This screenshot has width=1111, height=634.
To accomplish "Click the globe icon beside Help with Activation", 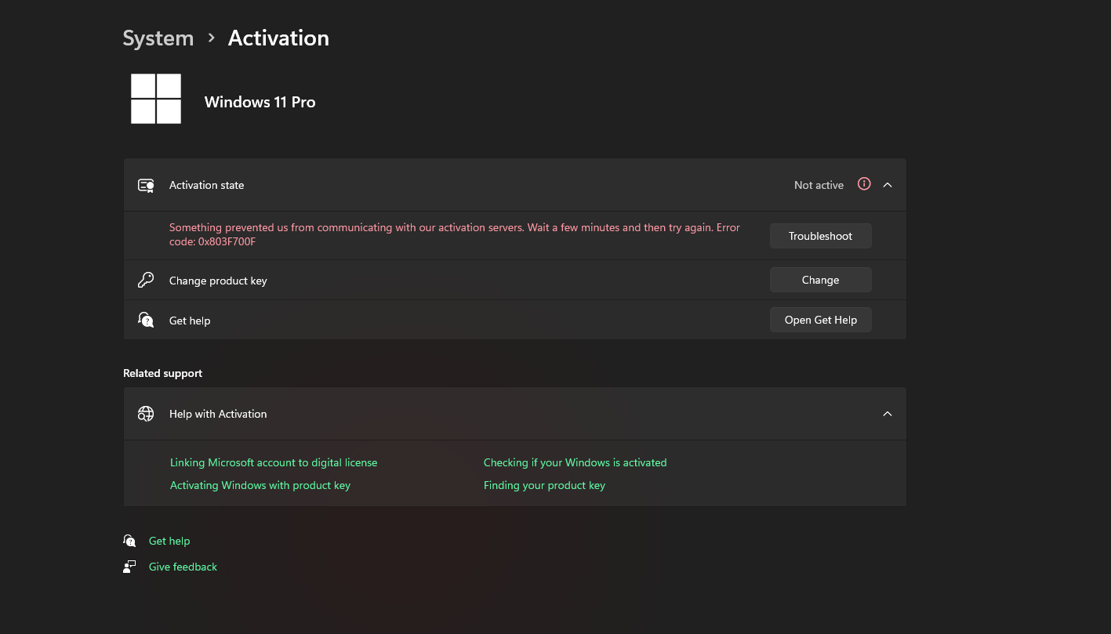I will (x=146, y=414).
